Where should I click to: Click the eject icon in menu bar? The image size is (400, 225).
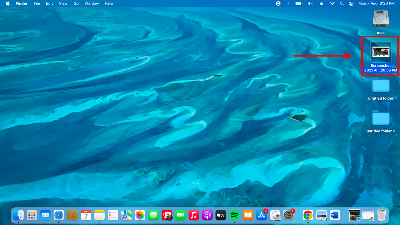pyautogui.click(x=321, y=3)
